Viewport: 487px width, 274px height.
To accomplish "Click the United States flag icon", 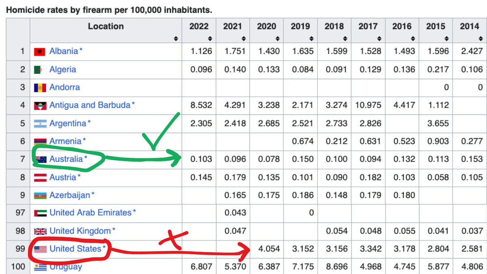I will 40,248.
